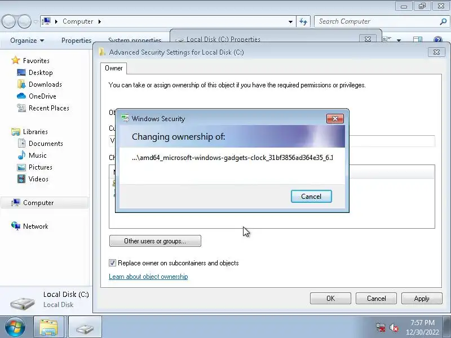Select Network in navigation pane
The width and height of the screenshot is (451, 338).
(36, 226)
